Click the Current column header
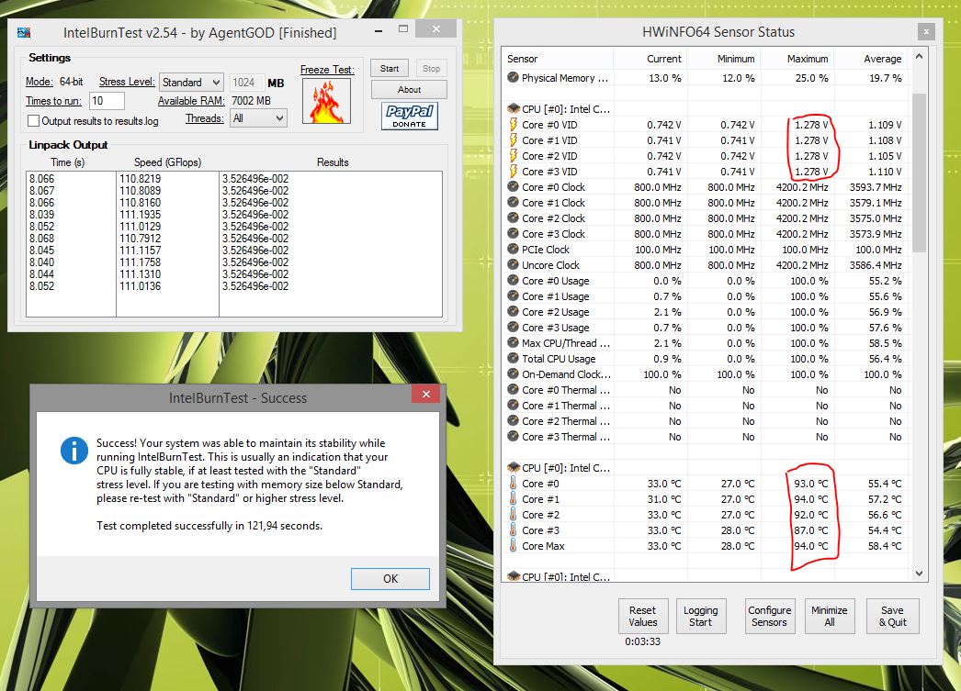 [x=650, y=59]
